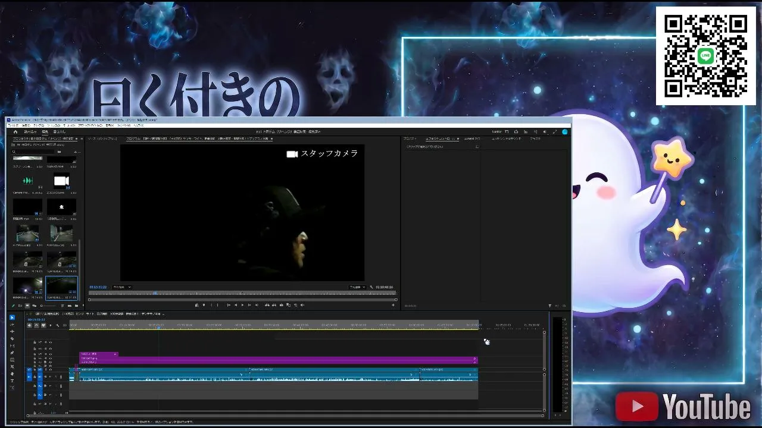
Task: Click the program monitor scrub bar
Action: (242, 293)
